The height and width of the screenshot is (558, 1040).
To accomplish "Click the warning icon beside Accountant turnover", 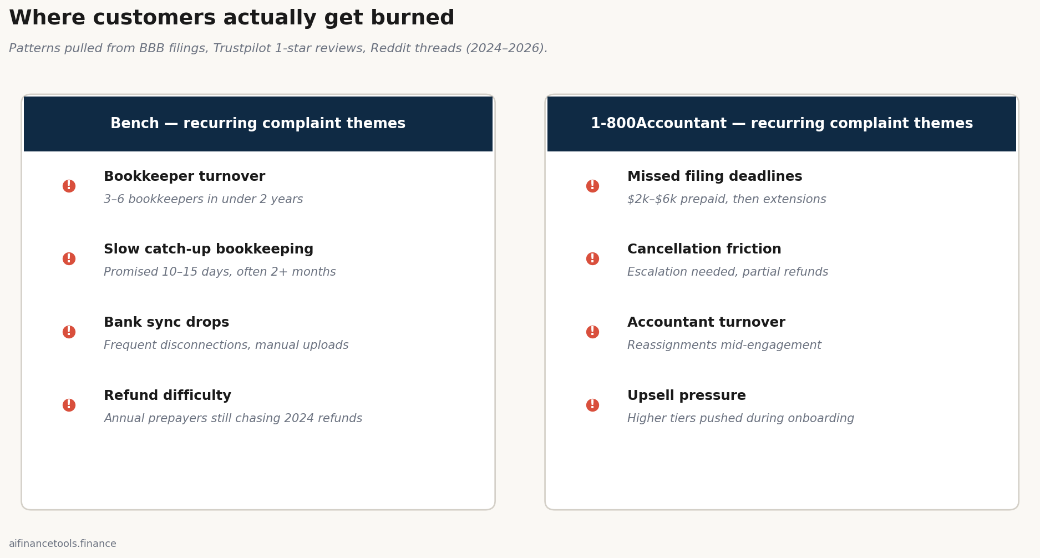I will pos(592,332).
